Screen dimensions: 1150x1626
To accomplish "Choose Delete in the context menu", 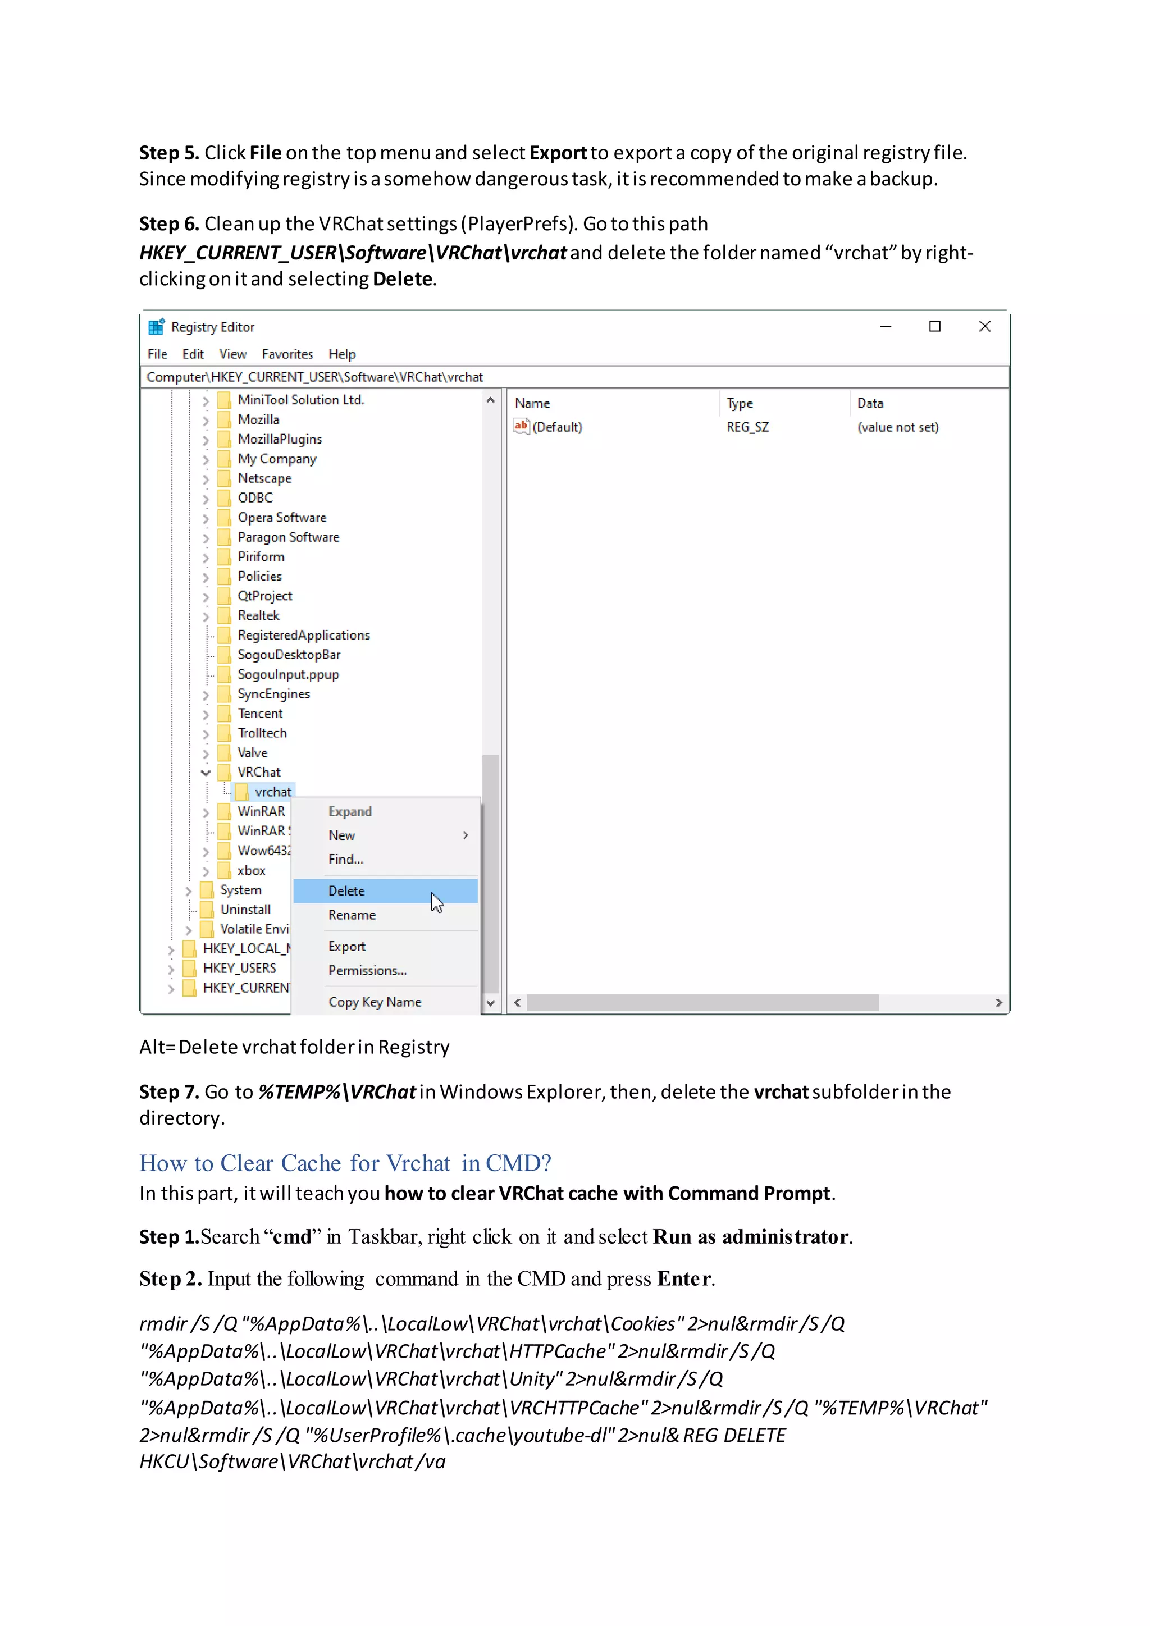I will point(347,891).
